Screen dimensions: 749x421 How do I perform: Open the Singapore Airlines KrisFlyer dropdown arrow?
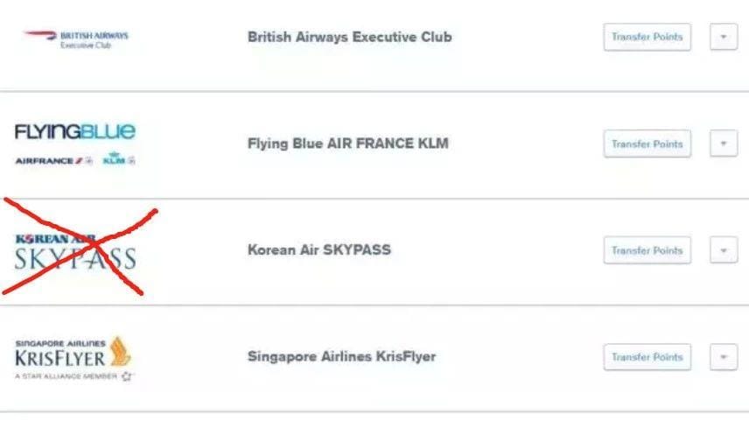723,357
